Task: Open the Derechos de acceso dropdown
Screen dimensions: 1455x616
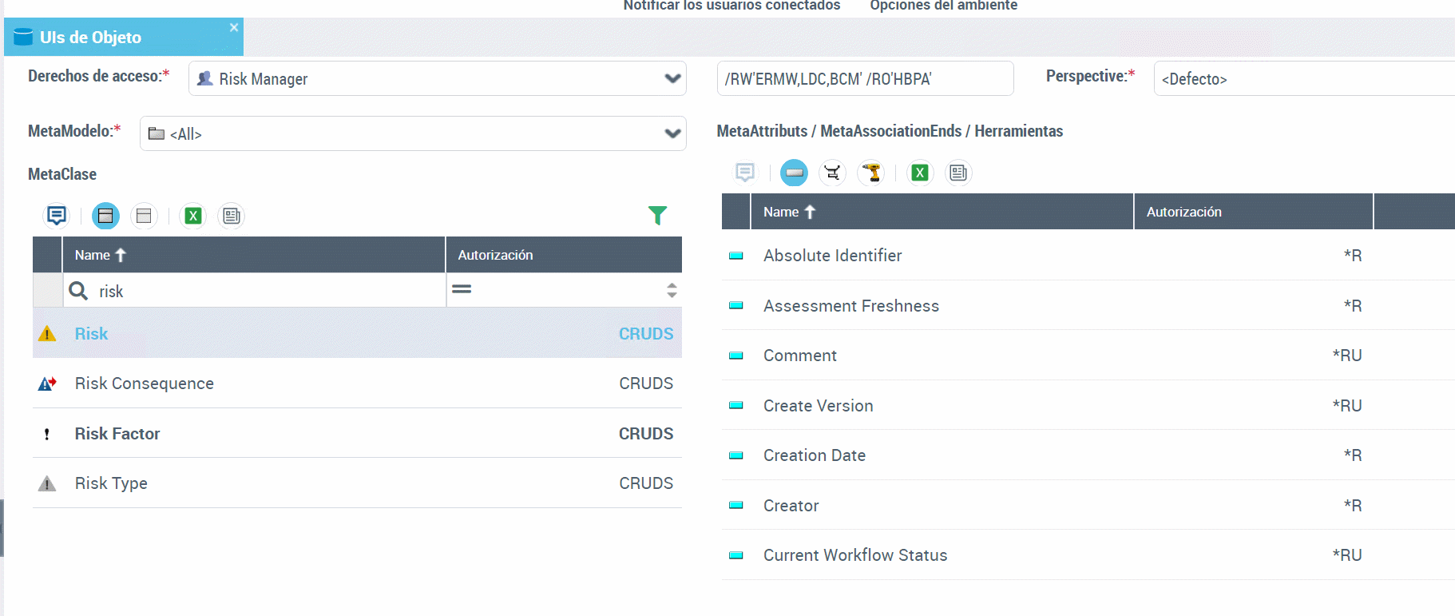Action: [x=437, y=78]
